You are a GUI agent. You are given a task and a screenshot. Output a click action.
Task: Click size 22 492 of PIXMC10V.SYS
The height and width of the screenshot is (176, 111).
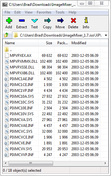click(x=47, y=114)
